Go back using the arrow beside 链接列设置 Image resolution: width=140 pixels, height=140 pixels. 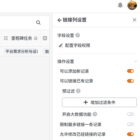click(x=59, y=20)
